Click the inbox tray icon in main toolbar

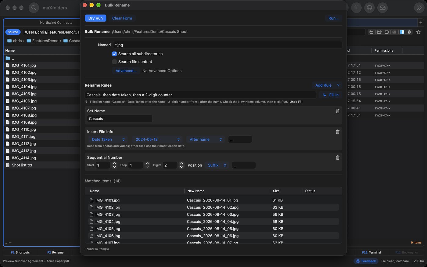pyautogui.click(x=382, y=8)
